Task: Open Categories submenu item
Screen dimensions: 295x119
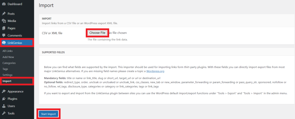Action: pos(9,63)
